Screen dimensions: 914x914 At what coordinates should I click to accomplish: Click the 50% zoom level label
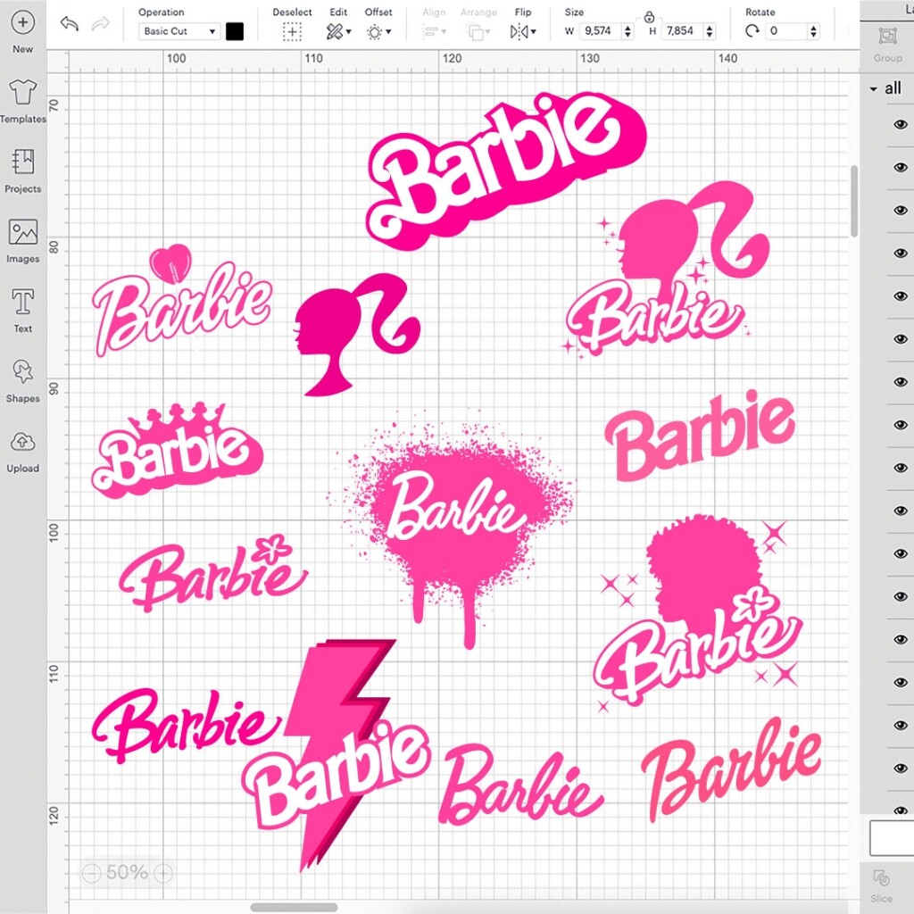pos(127,873)
